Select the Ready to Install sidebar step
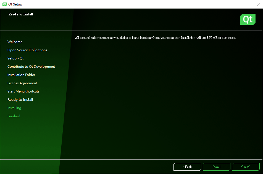The width and height of the screenshot is (263, 174). 20,99
